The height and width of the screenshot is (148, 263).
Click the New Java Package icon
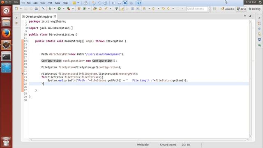pyautogui.click(x=79, y=9)
